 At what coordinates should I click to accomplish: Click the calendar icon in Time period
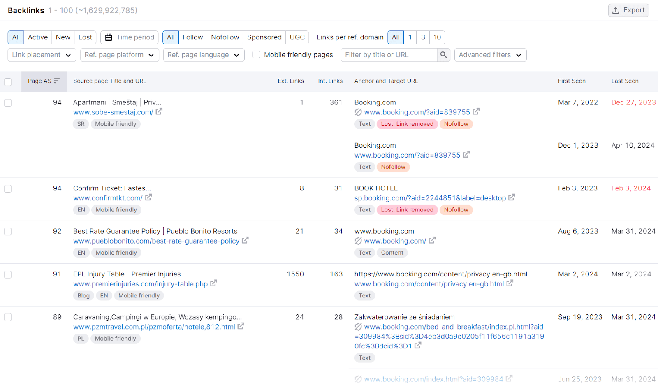point(109,37)
